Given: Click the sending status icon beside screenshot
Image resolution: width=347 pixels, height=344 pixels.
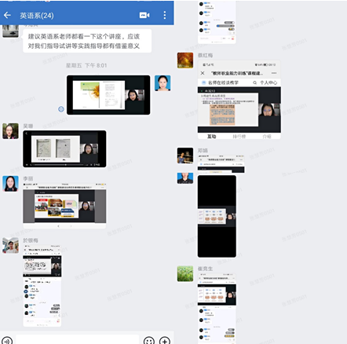Looking at the screenshot, I should coord(61,109).
